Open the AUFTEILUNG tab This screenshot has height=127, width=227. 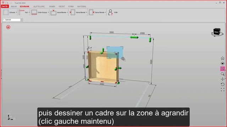[39, 6]
